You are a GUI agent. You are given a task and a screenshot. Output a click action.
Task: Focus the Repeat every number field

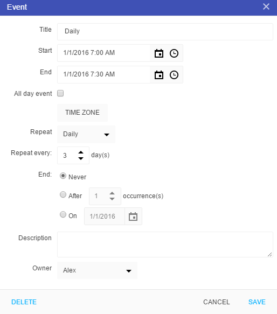(67, 156)
